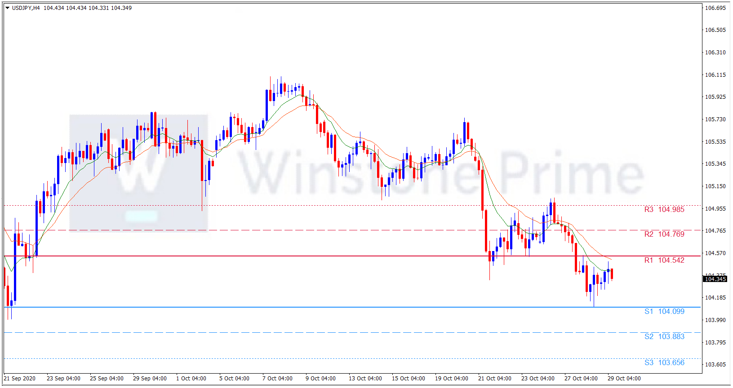Image resolution: width=733 pixels, height=388 pixels.
Task: Click the 21 Sep 2020 date label
Action: coord(20,379)
